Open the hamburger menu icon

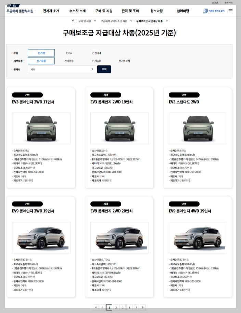[230, 11]
